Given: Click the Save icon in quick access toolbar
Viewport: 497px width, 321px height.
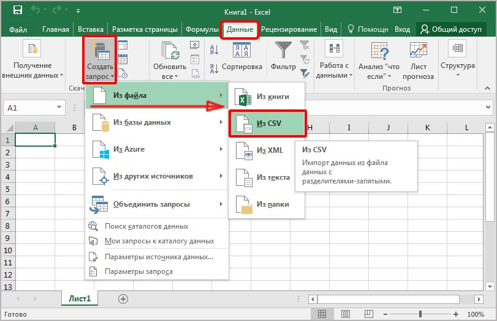Looking at the screenshot, I should click(18, 10).
